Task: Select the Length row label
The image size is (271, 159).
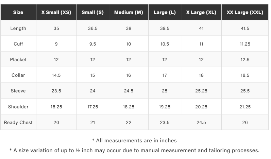Action: [x=18, y=28]
